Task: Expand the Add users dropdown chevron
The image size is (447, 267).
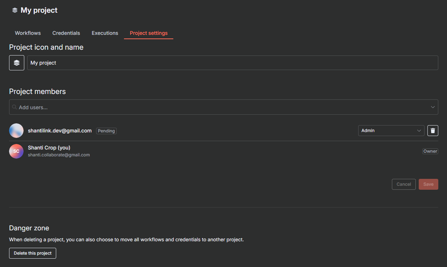Action: pyautogui.click(x=433, y=107)
